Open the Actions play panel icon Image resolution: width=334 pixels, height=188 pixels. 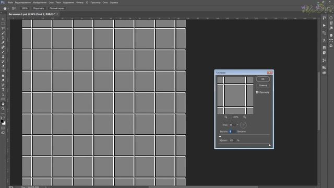click(x=324, y=26)
